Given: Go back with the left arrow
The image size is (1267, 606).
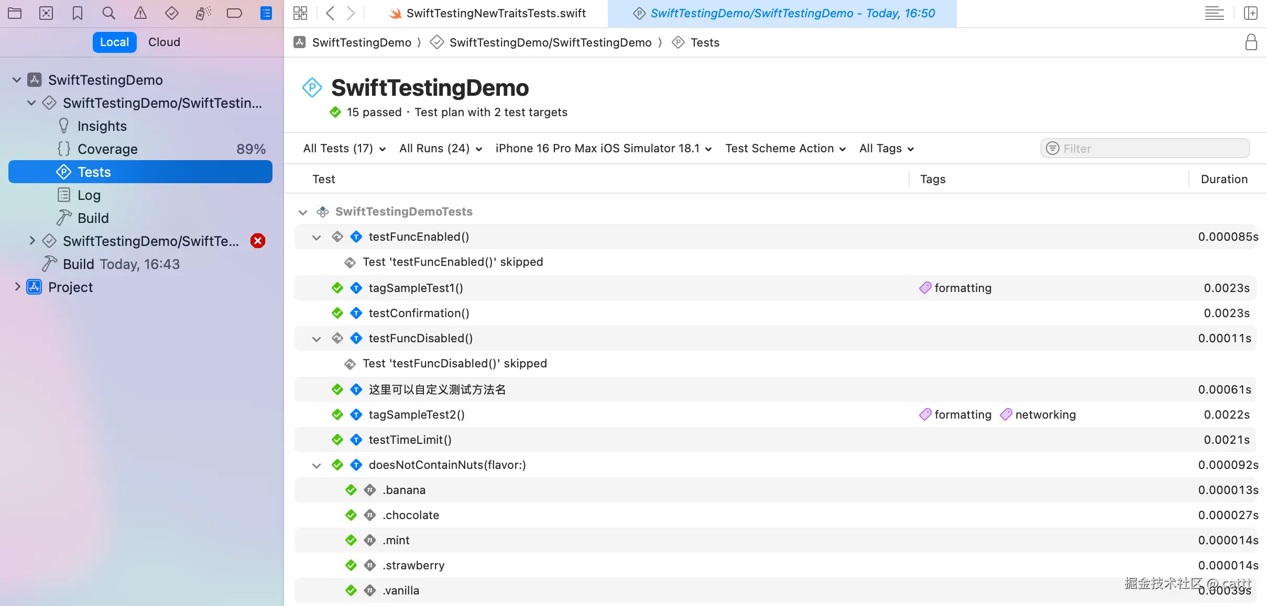Looking at the screenshot, I should click(330, 13).
